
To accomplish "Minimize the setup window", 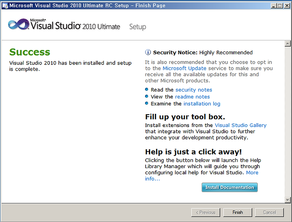I will coord(273,6).
